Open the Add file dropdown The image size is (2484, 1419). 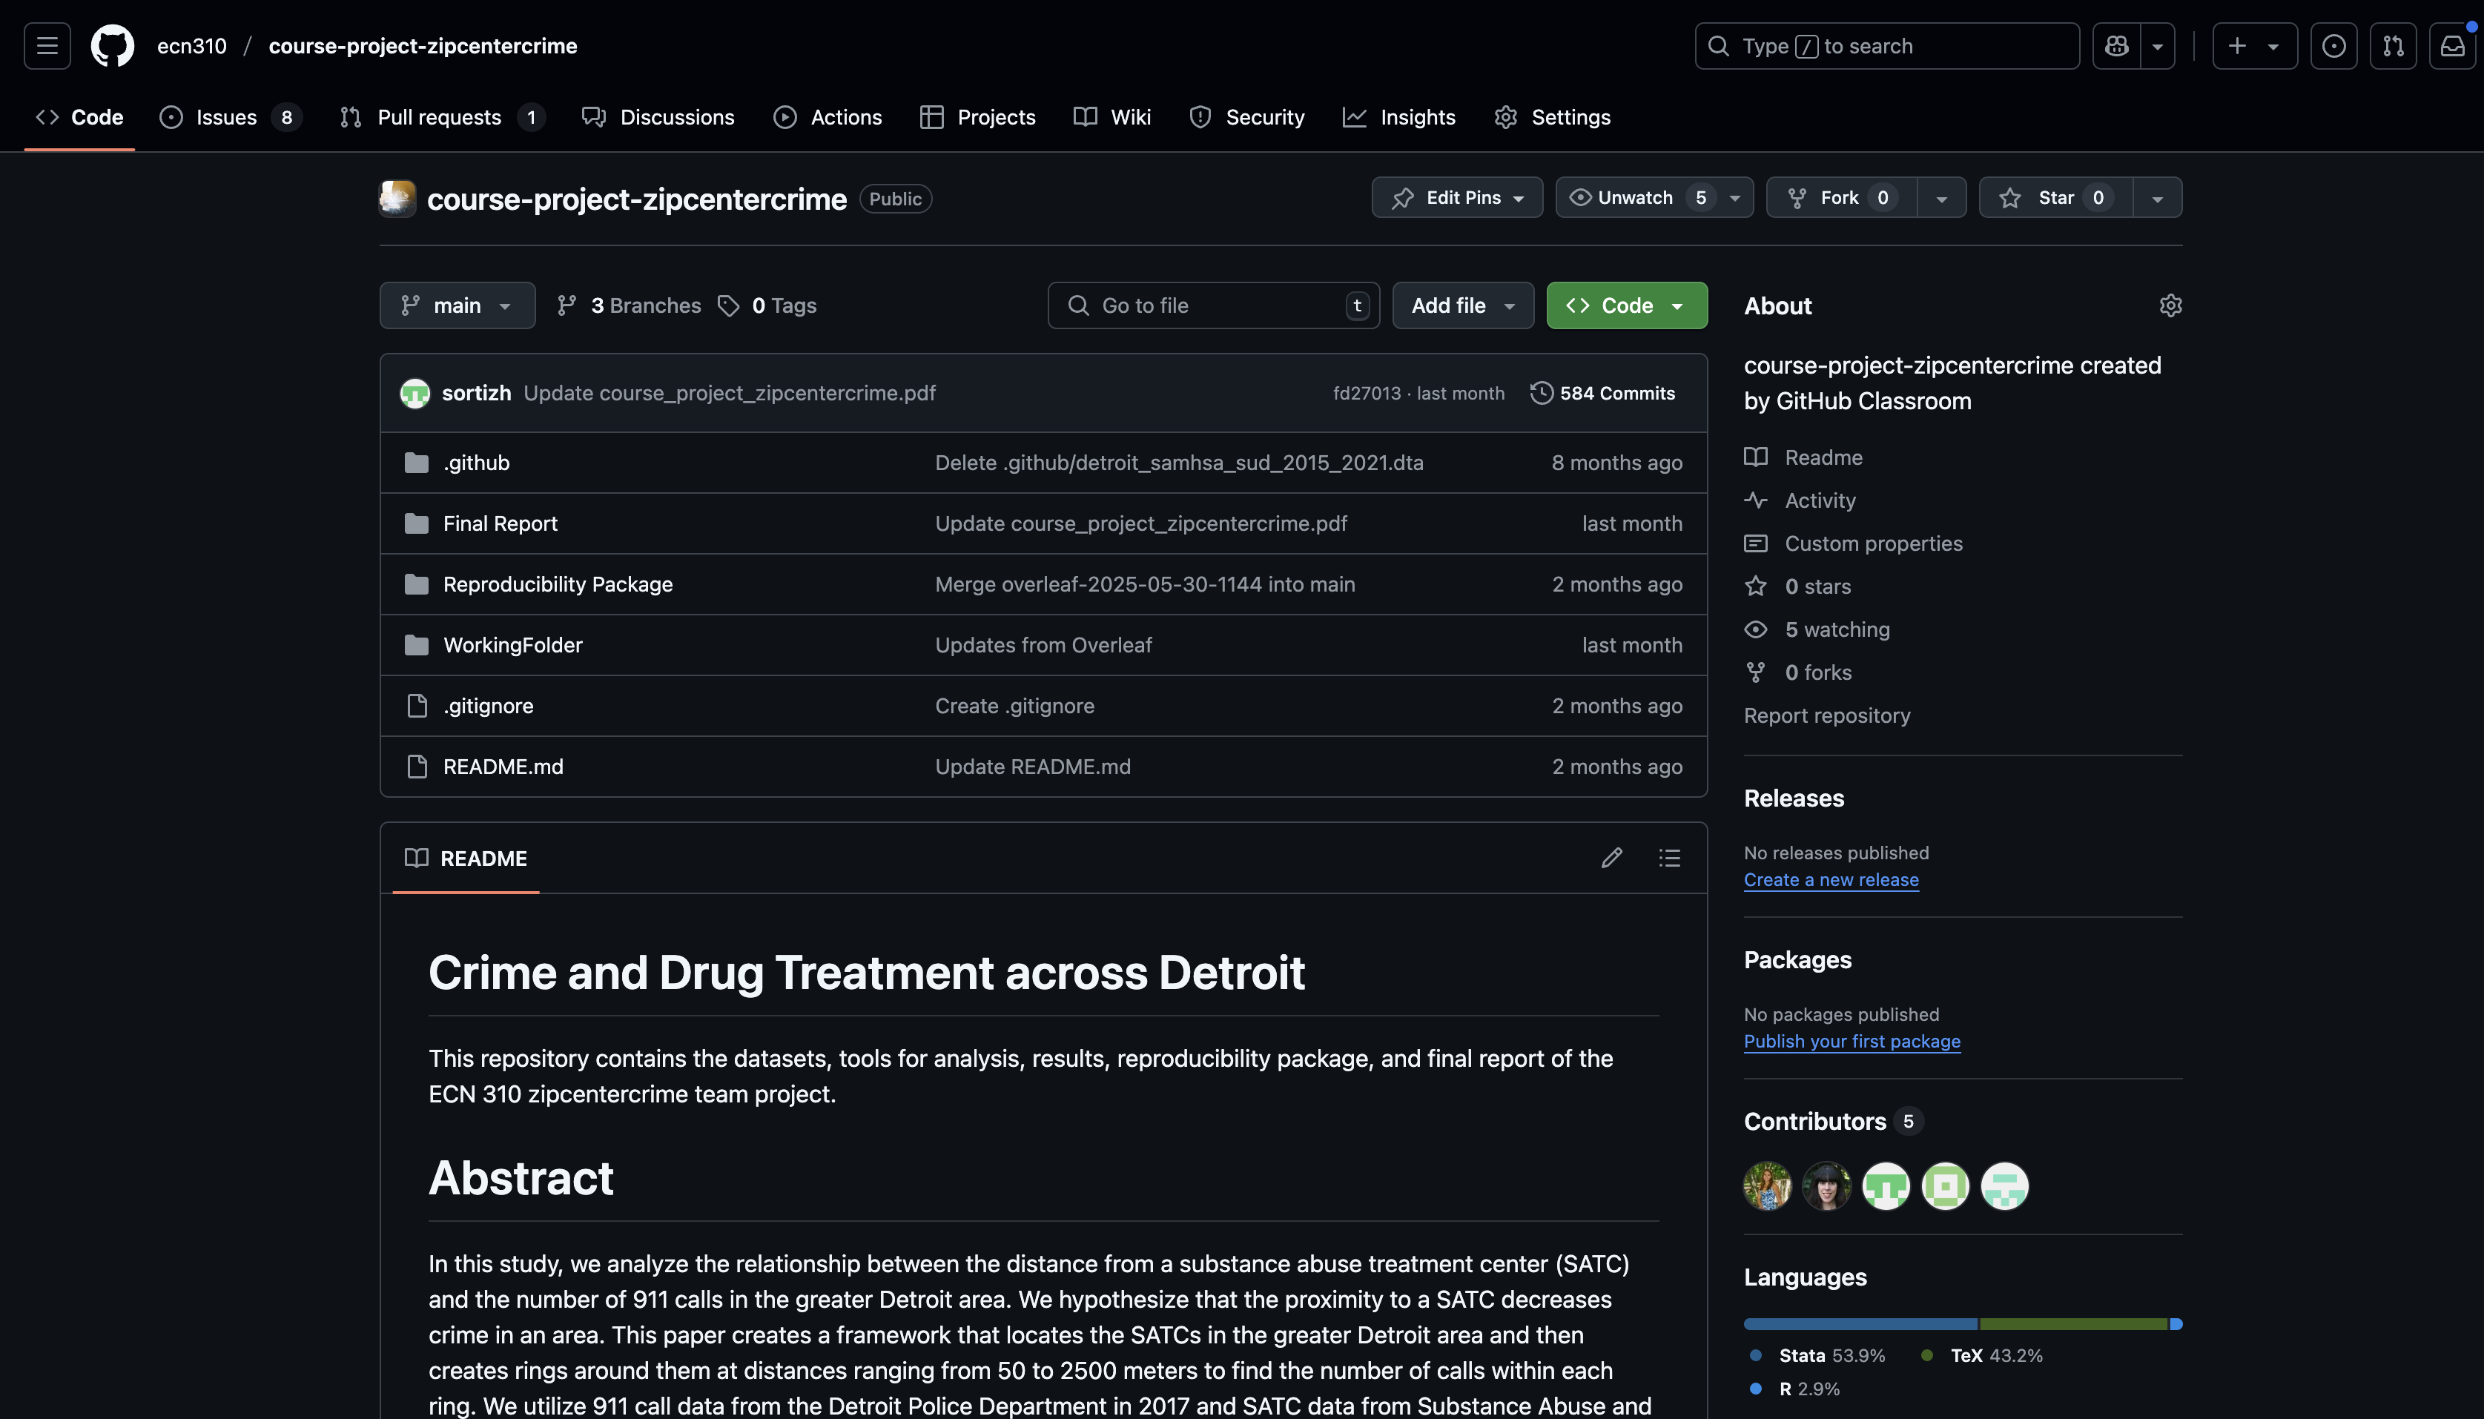pos(1463,306)
